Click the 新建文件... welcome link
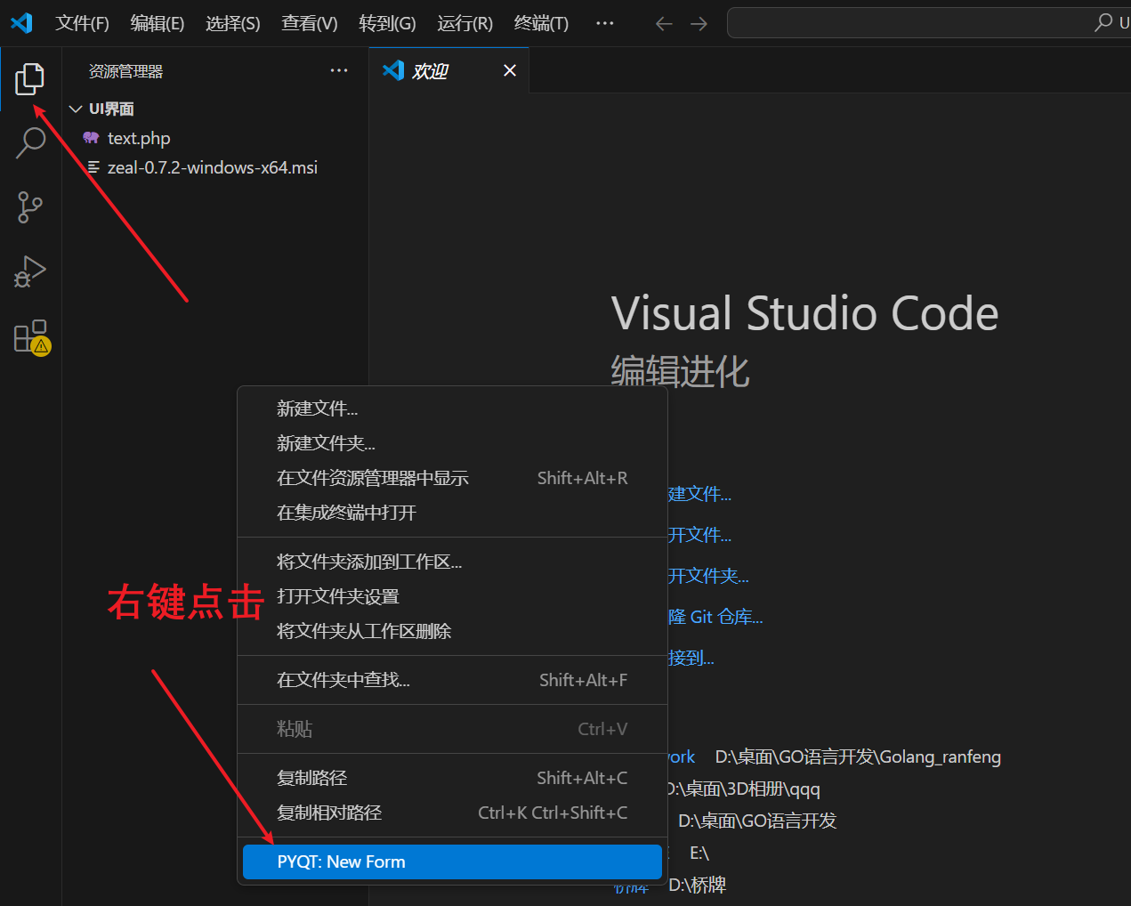The height and width of the screenshot is (906, 1131). click(x=699, y=494)
